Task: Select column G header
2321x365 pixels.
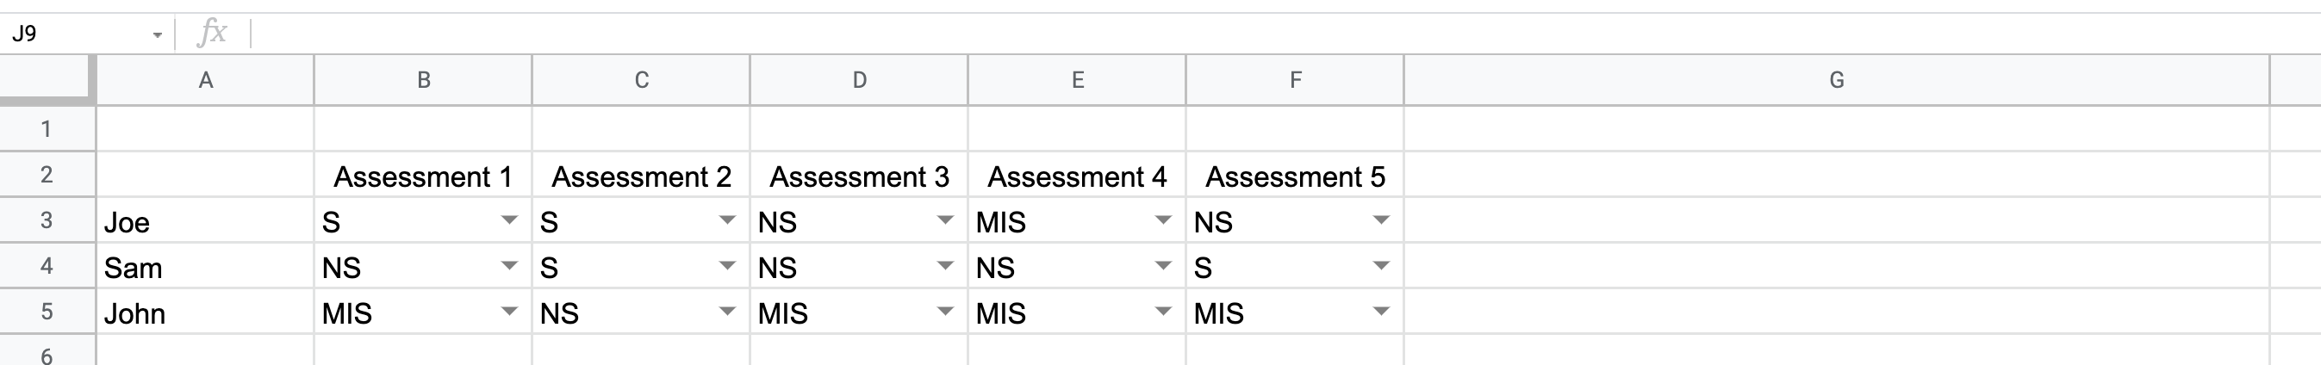Action: (1836, 80)
